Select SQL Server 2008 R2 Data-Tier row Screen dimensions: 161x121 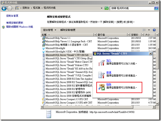(67, 79)
